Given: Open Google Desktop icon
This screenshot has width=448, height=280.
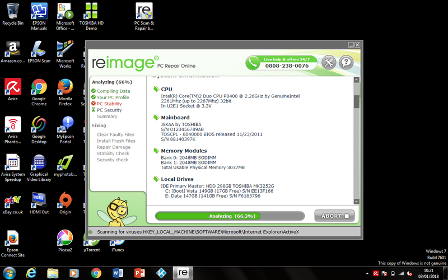Looking at the screenshot, I should [x=39, y=130].
